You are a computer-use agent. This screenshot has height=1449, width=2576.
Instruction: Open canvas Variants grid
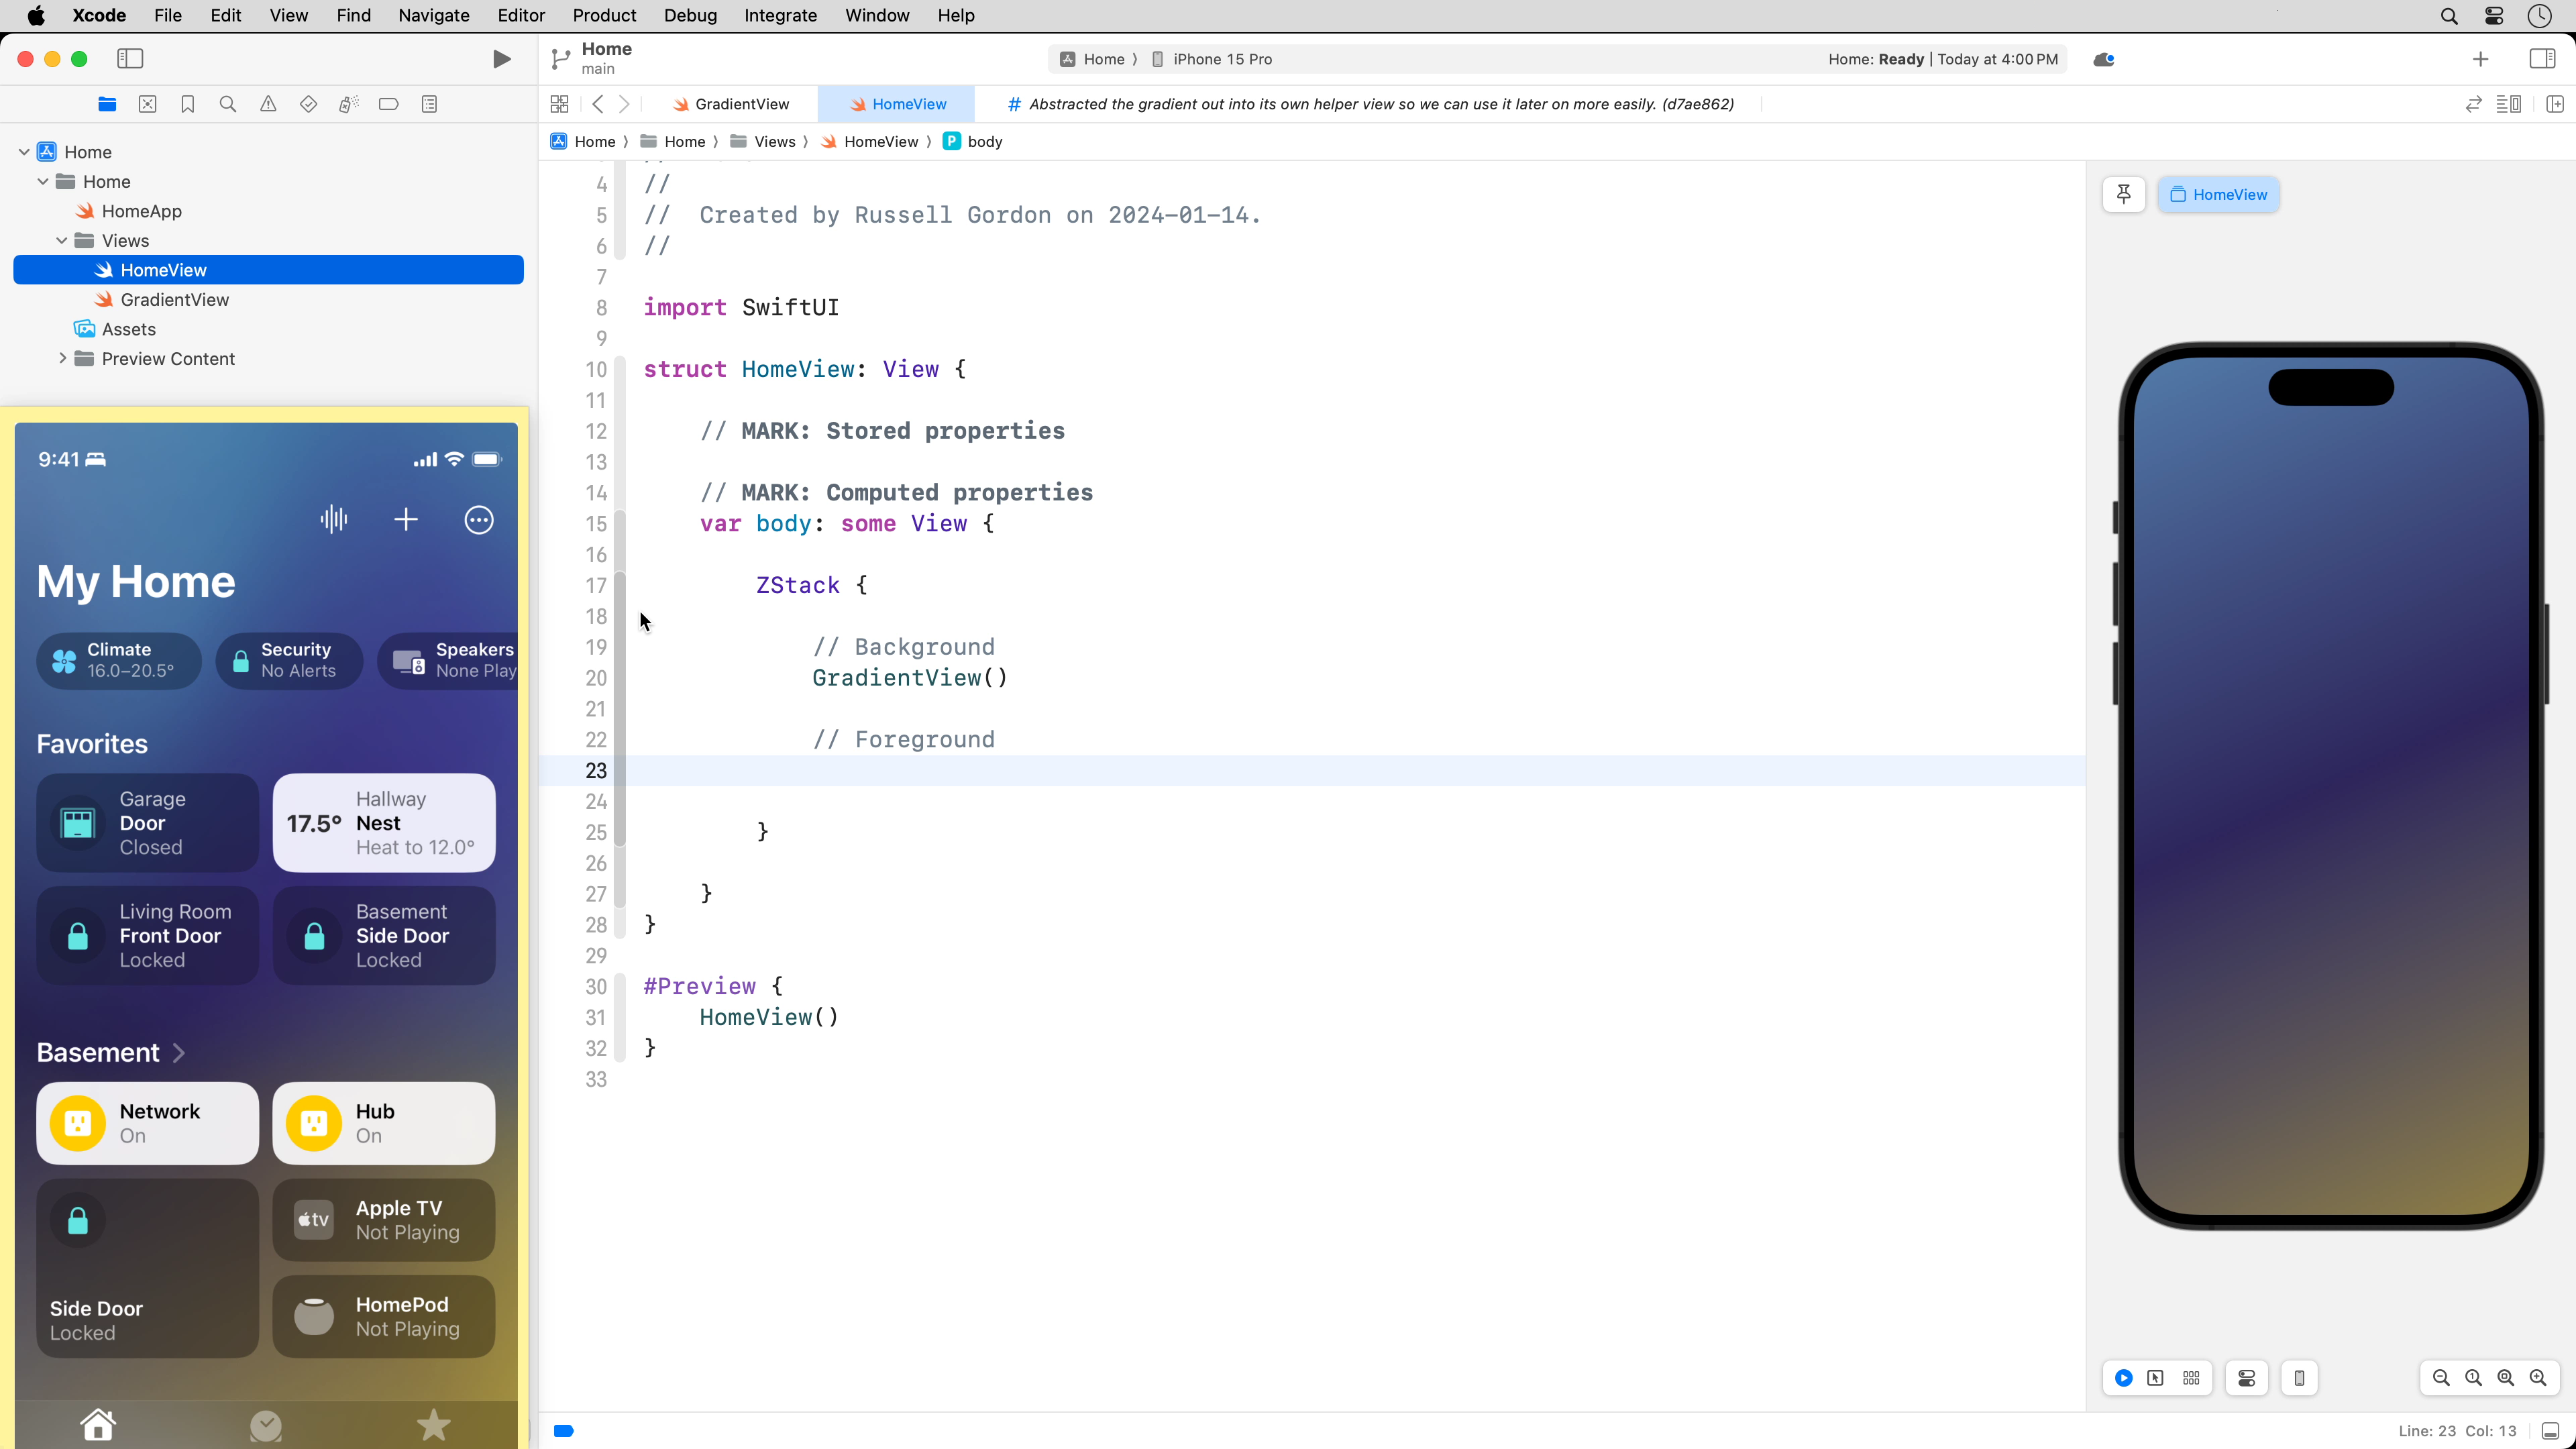[2191, 1378]
